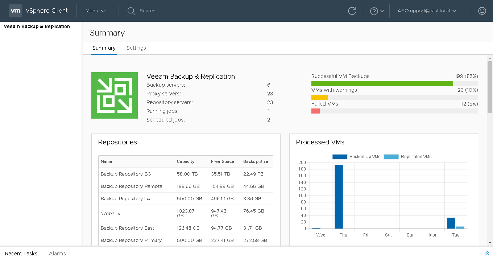Click the vertical scrollbar thumb

pyautogui.click(x=490, y=87)
